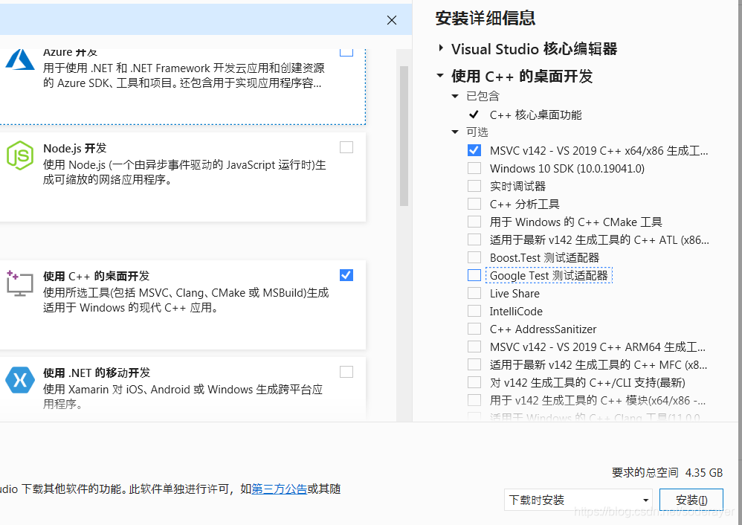Click the C++ desktop development monitor icon
Viewport: 742px width, 525px height.
coord(20,283)
